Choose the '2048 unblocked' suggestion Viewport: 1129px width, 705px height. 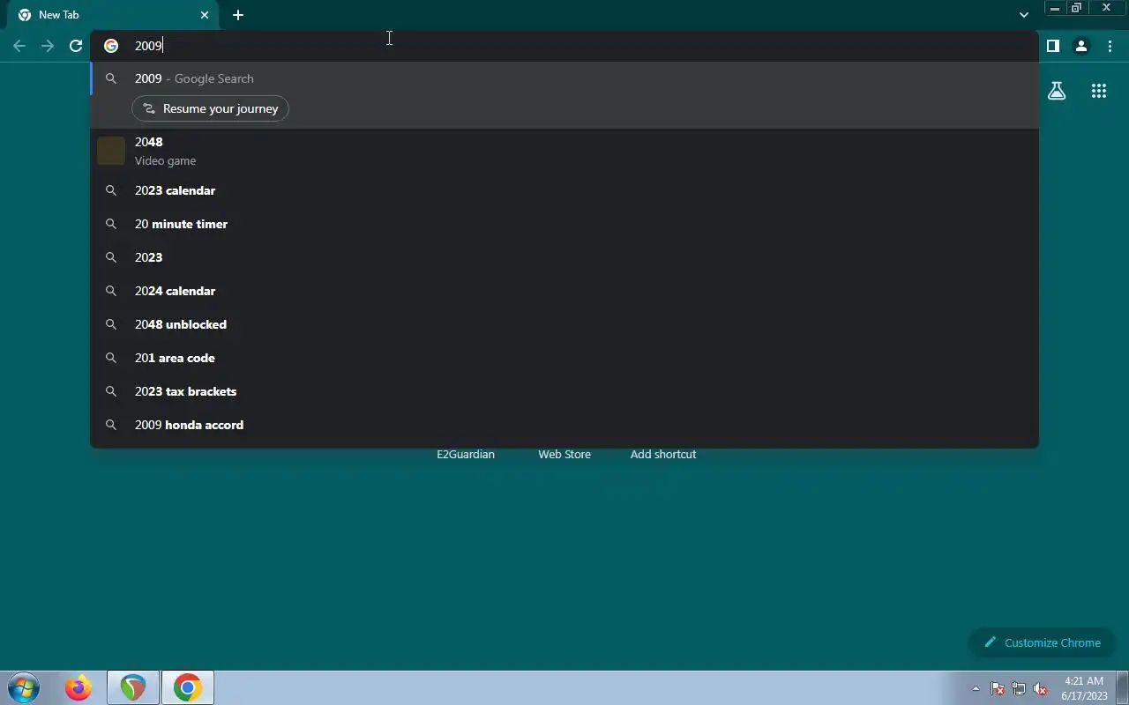(x=564, y=324)
